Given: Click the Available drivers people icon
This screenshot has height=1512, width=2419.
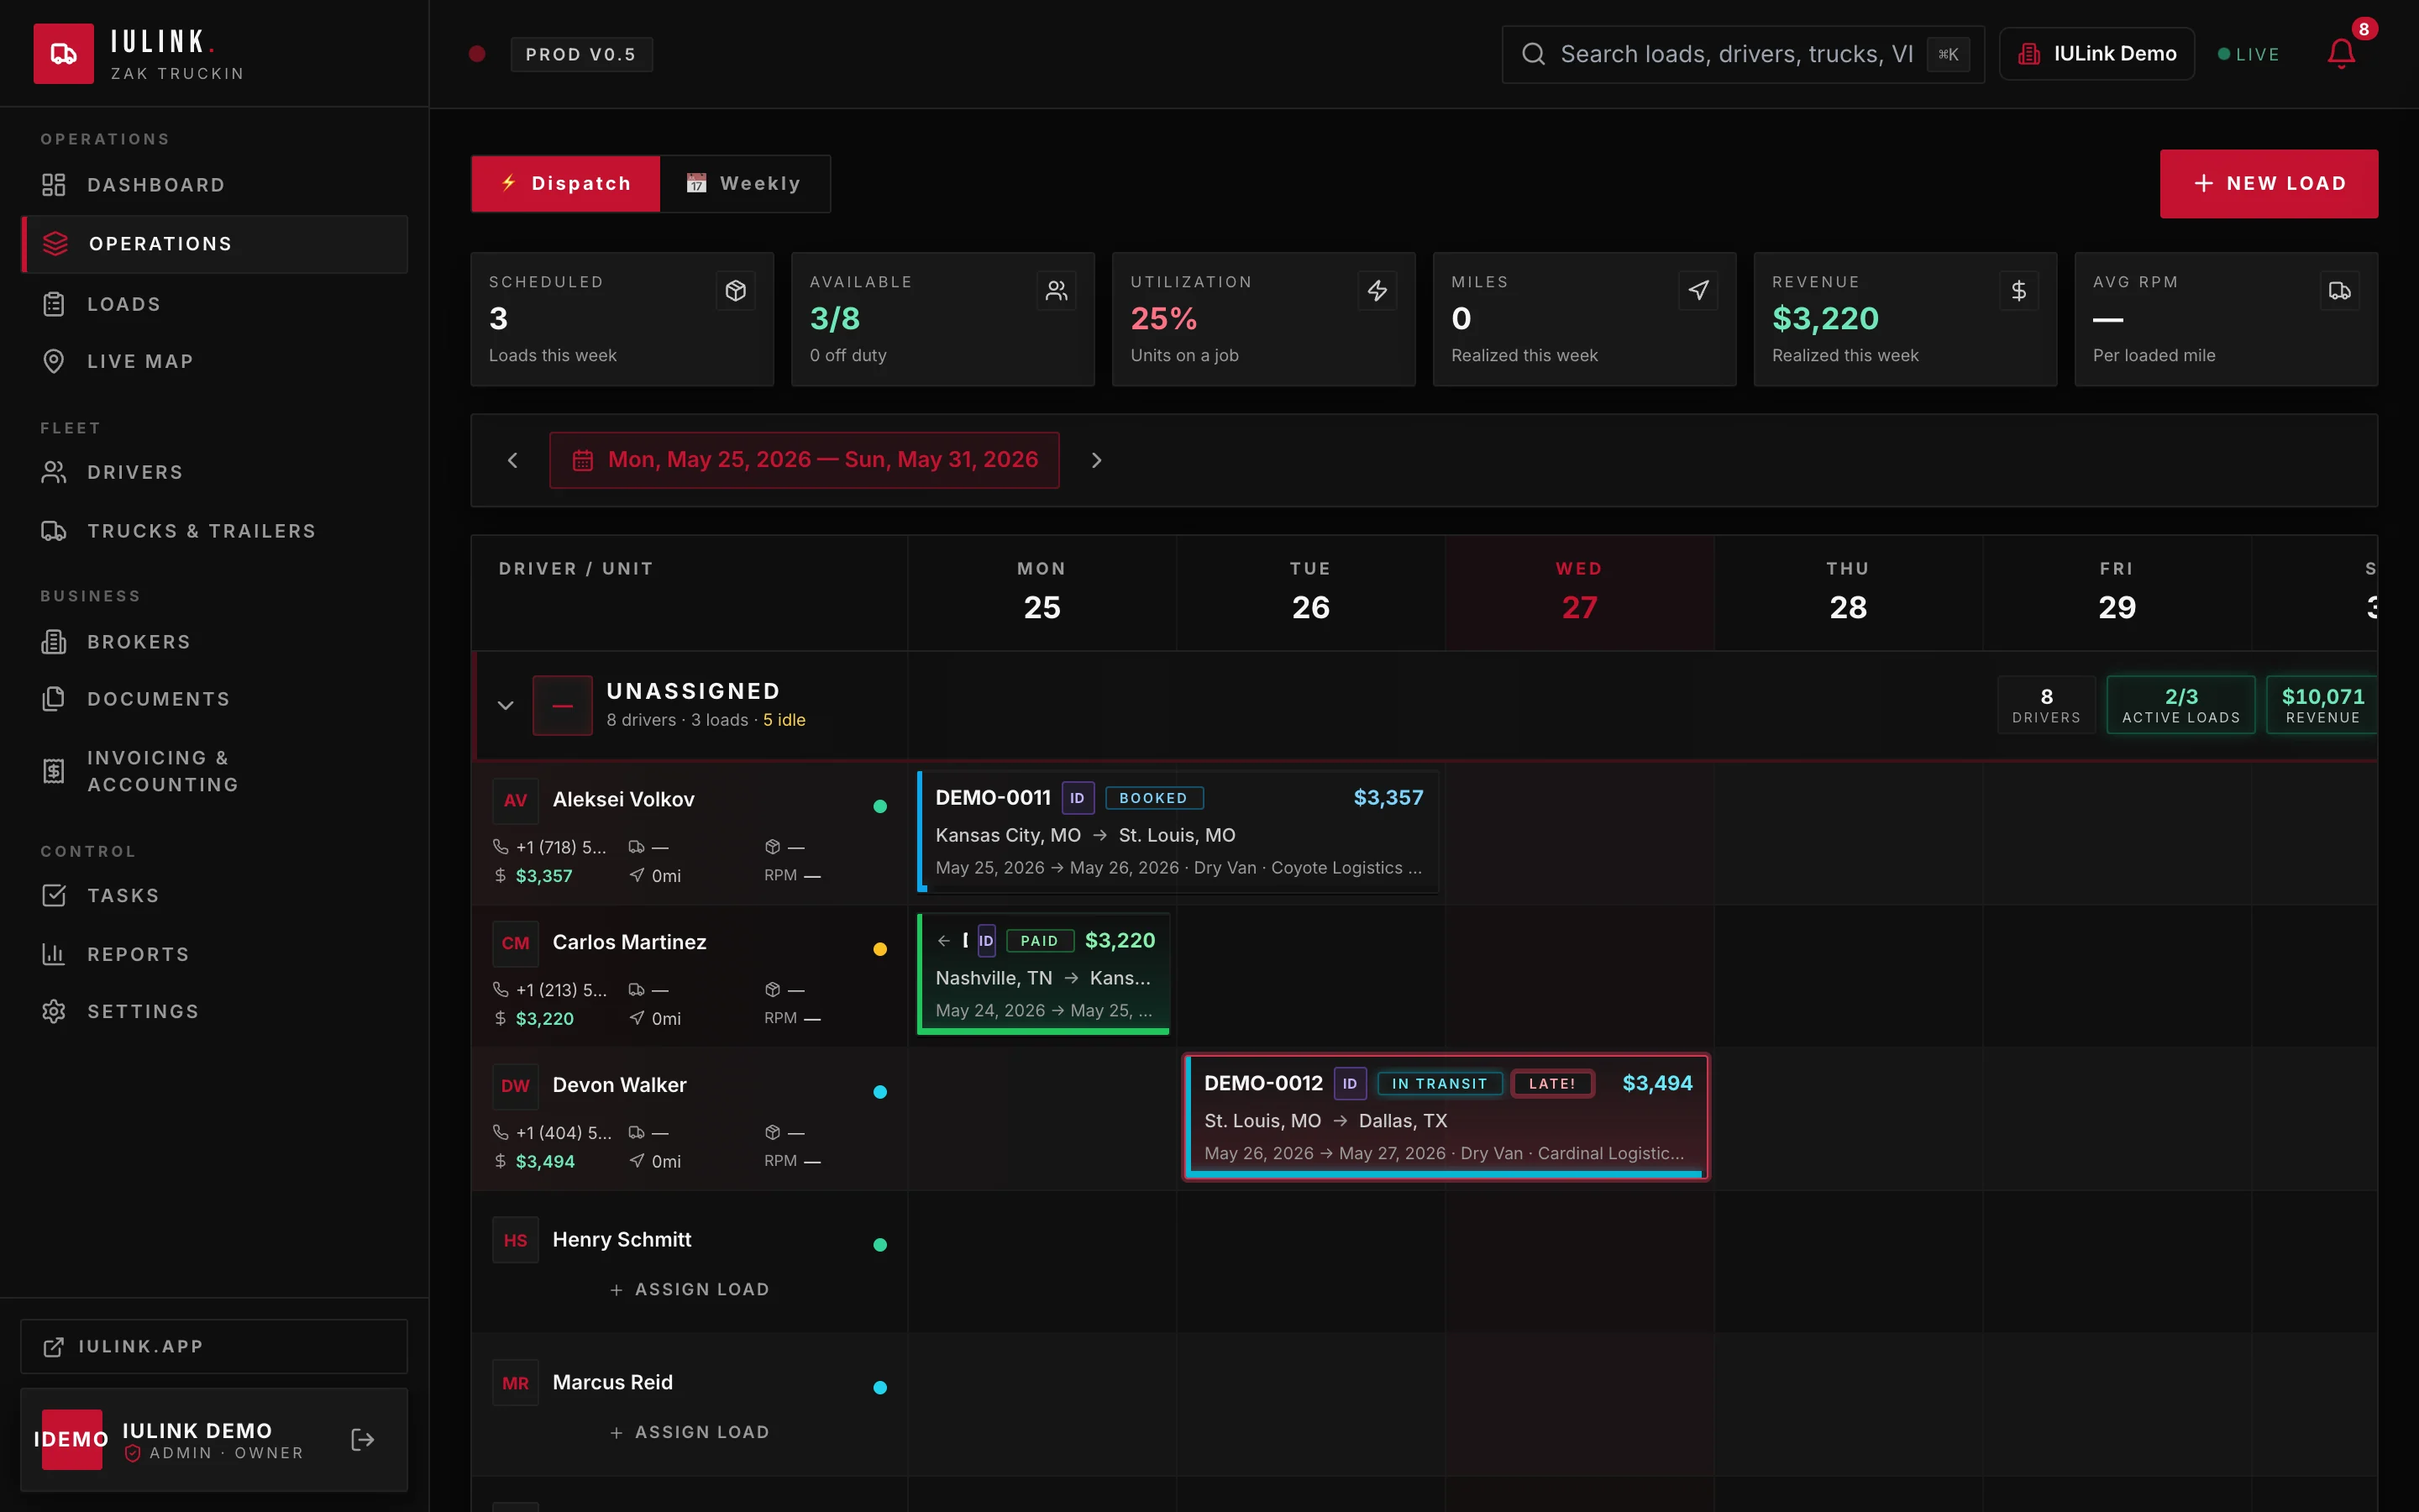Looking at the screenshot, I should pyautogui.click(x=1057, y=291).
